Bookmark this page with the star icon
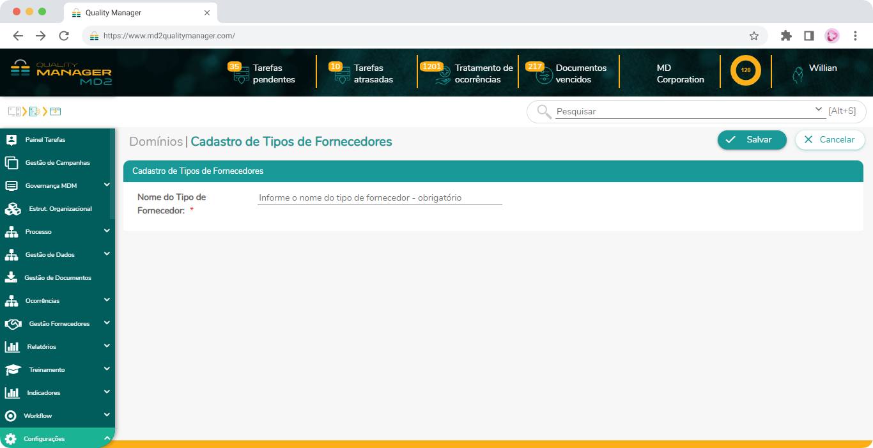 (x=754, y=36)
